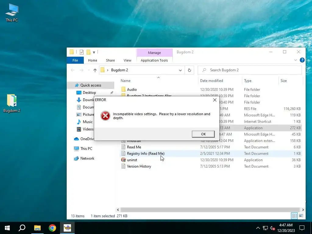Click Bugdom 2 game taskbar icon
312x234 pixels.
click(x=67, y=228)
